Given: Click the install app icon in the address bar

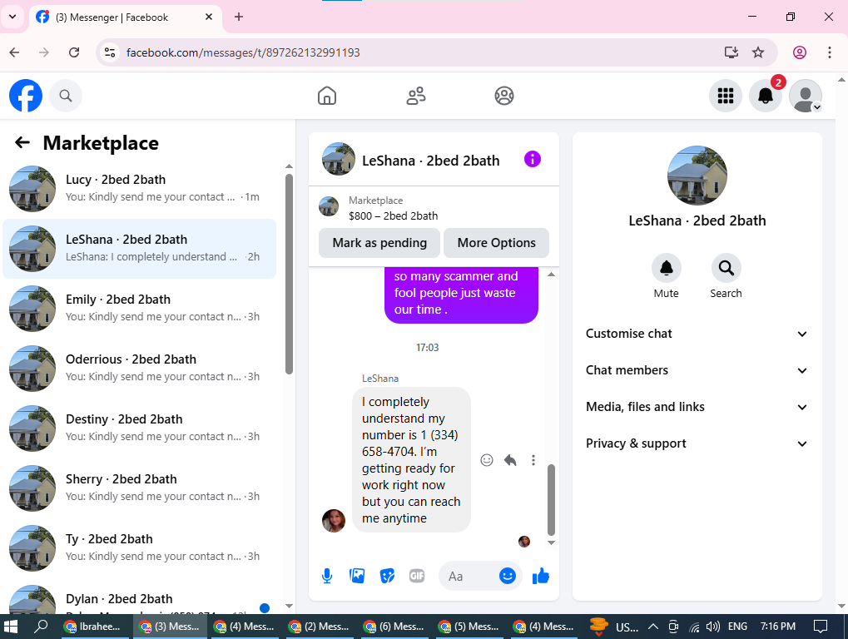Looking at the screenshot, I should (731, 52).
